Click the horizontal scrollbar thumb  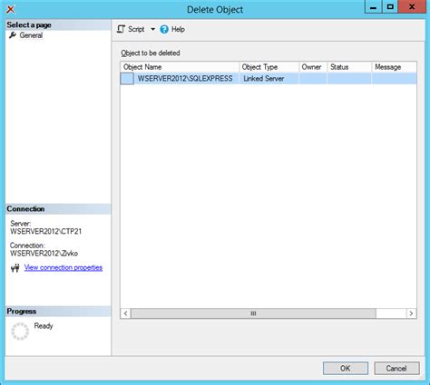(x=253, y=313)
